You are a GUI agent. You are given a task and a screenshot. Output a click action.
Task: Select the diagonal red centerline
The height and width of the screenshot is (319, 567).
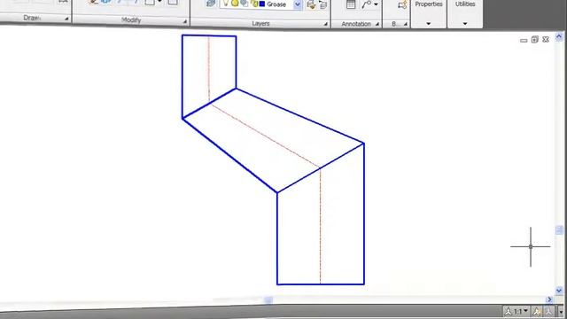click(x=265, y=136)
